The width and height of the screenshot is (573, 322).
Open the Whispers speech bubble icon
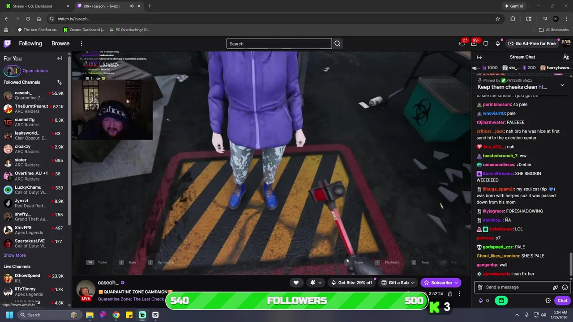pos(486,43)
